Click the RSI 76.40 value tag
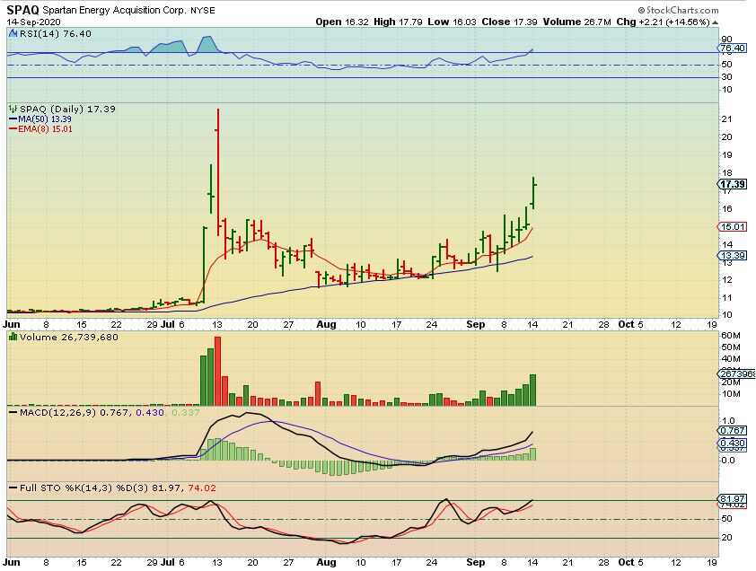Image resolution: width=756 pixels, height=571 pixels. pyautogui.click(x=733, y=48)
